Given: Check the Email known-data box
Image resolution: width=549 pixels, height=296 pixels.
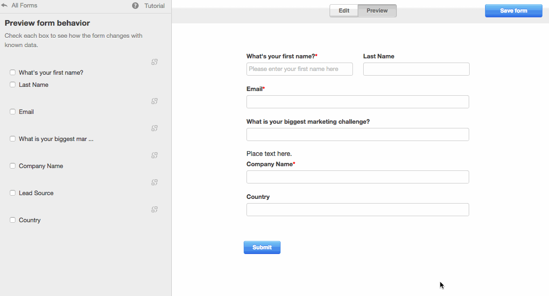Looking at the screenshot, I should click(13, 112).
